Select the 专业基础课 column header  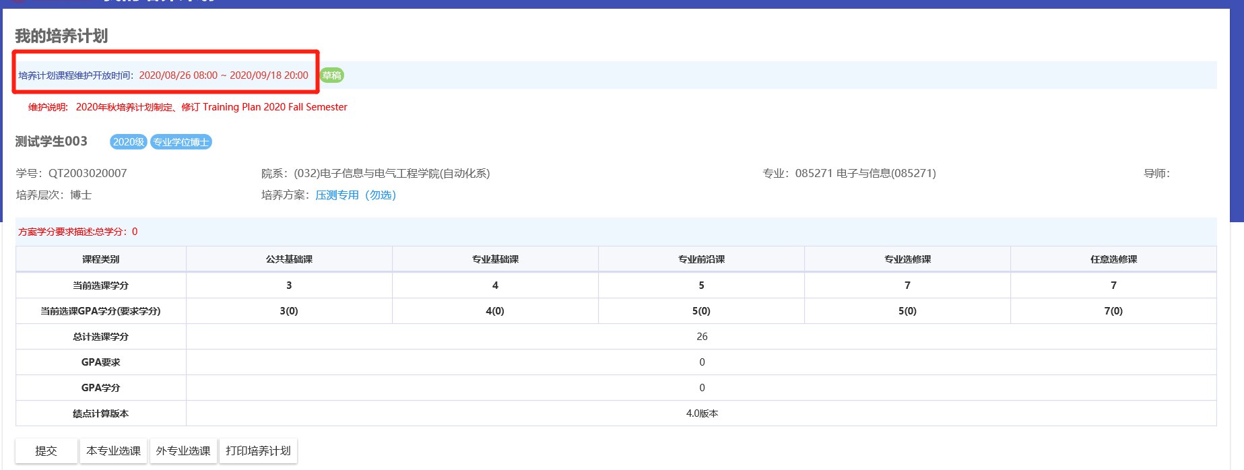click(x=495, y=259)
